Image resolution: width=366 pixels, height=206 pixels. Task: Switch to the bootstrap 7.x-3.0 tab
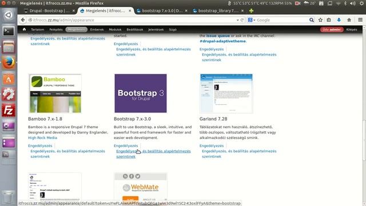click(162, 11)
